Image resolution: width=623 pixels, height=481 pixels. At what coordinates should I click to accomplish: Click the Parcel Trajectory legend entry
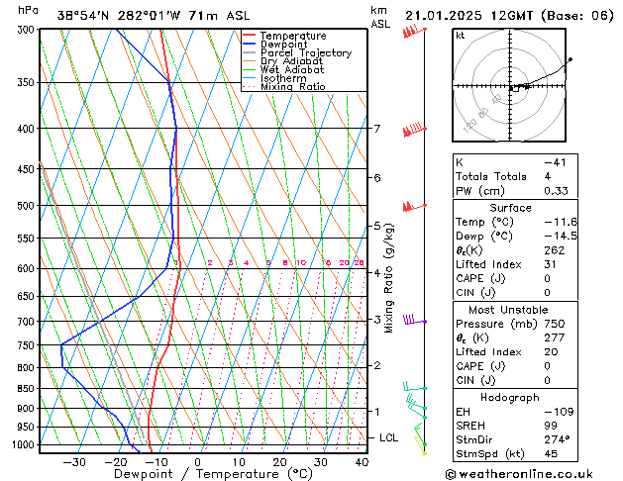click(297, 52)
